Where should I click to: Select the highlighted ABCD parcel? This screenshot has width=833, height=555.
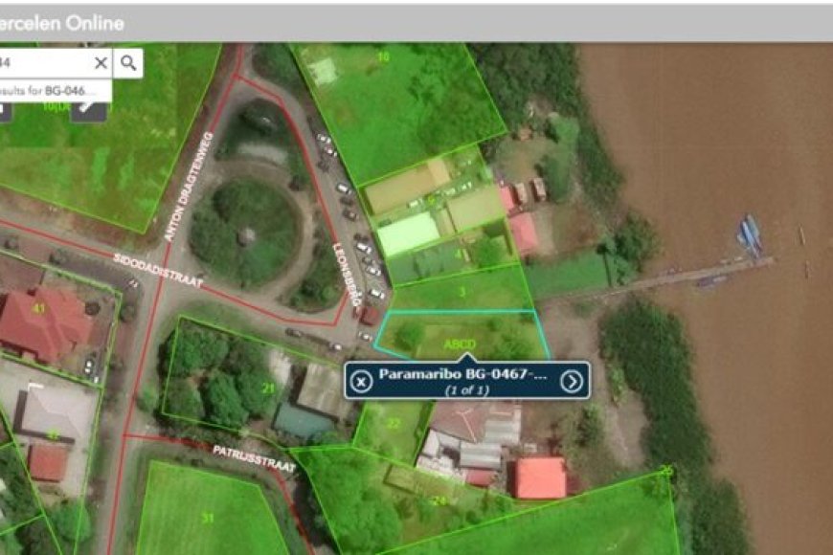pos(460,344)
